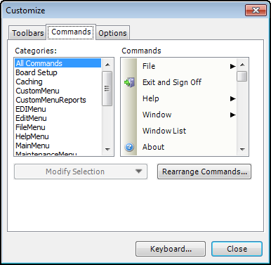The image size is (271, 265).
Task: Click the blue About question mark icon
Action: 129,147
